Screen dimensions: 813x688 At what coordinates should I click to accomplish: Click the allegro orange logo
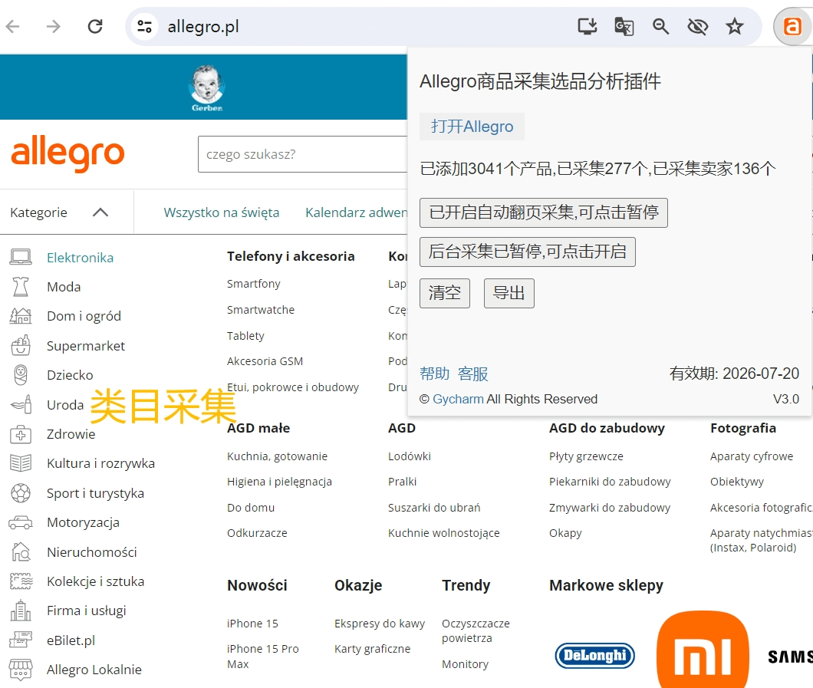click(x=67, y=153)
